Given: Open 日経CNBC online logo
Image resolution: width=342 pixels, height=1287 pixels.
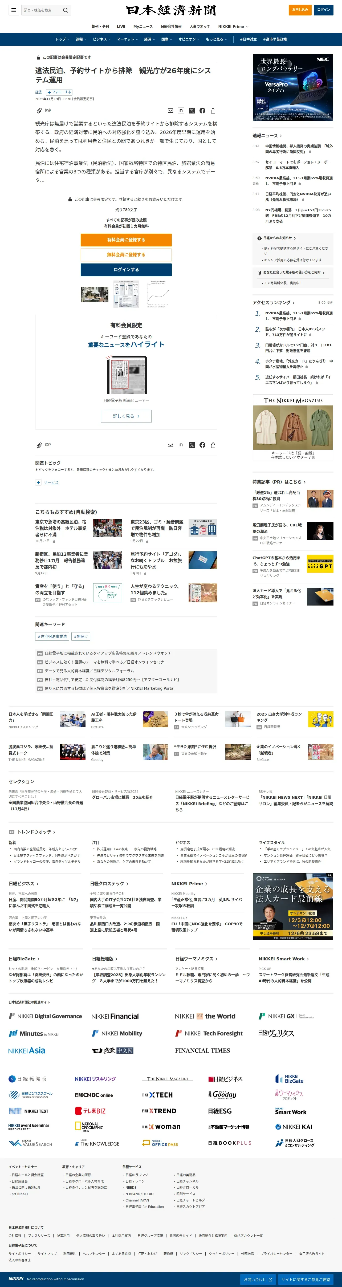Looking at the screenshot, I should (94, 1095).
